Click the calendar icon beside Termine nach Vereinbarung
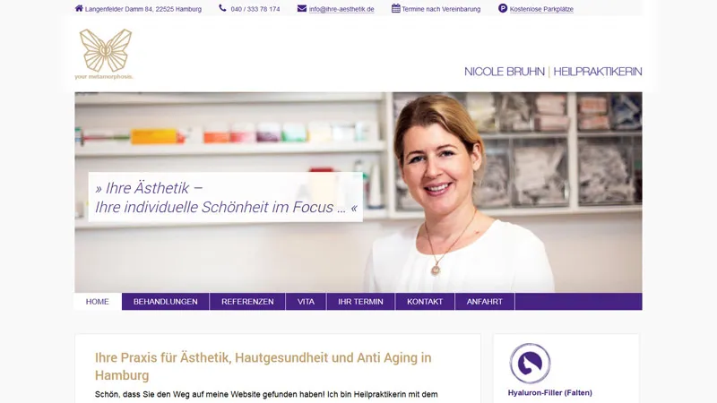This screenshot has height=403, width=717. click(x=396, y=8)
